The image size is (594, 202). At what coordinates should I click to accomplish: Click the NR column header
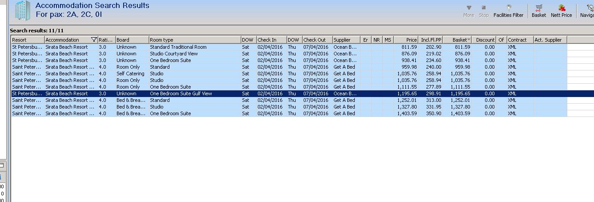[x=377, y=40]
